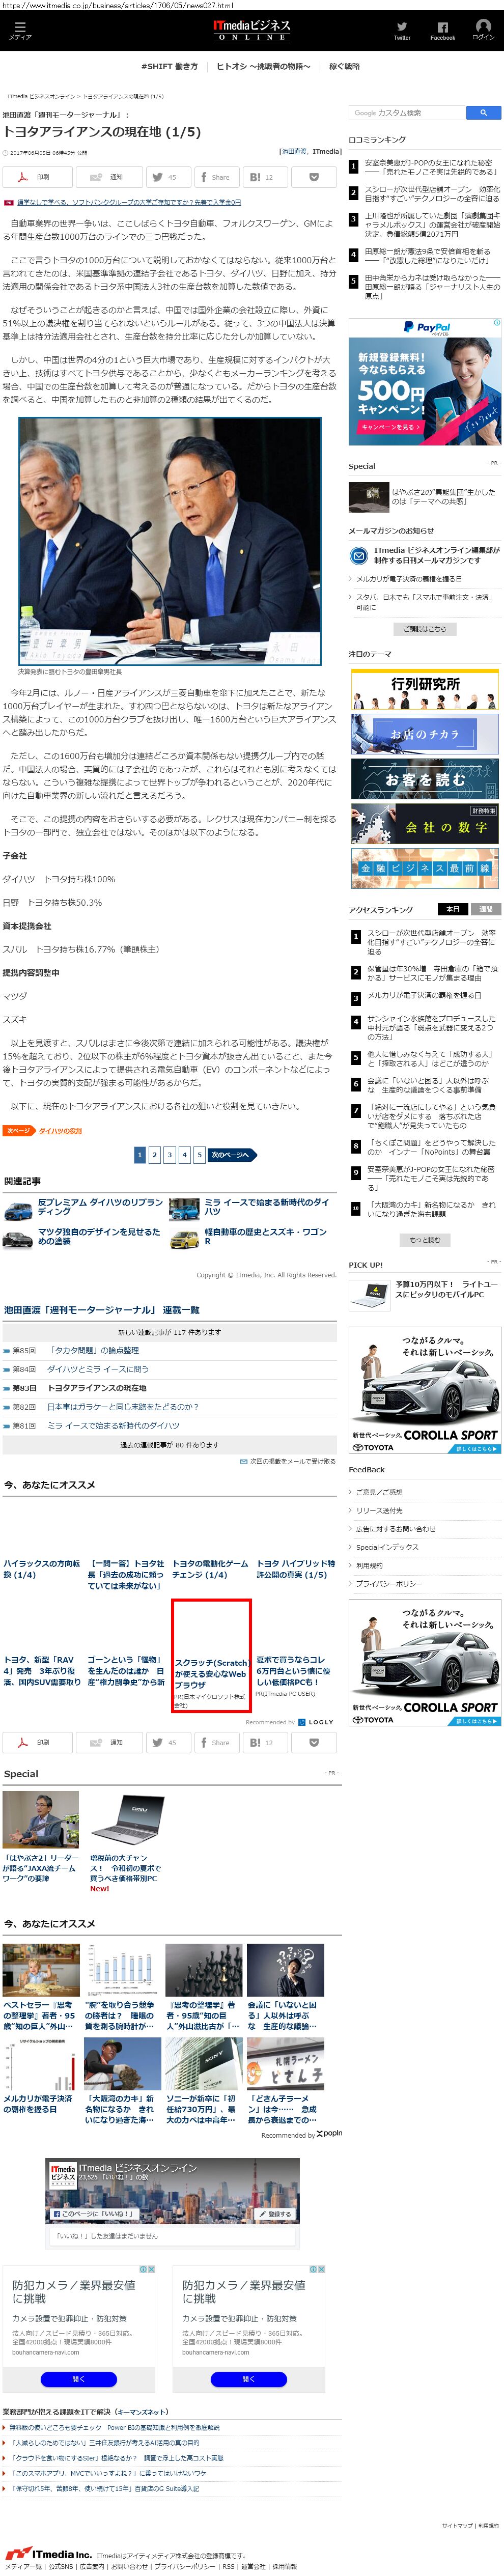Click the はやぶさ2 Special thumbnail in sidebar
Viewport: 504px width, 2576px height.
pos(369,497)
